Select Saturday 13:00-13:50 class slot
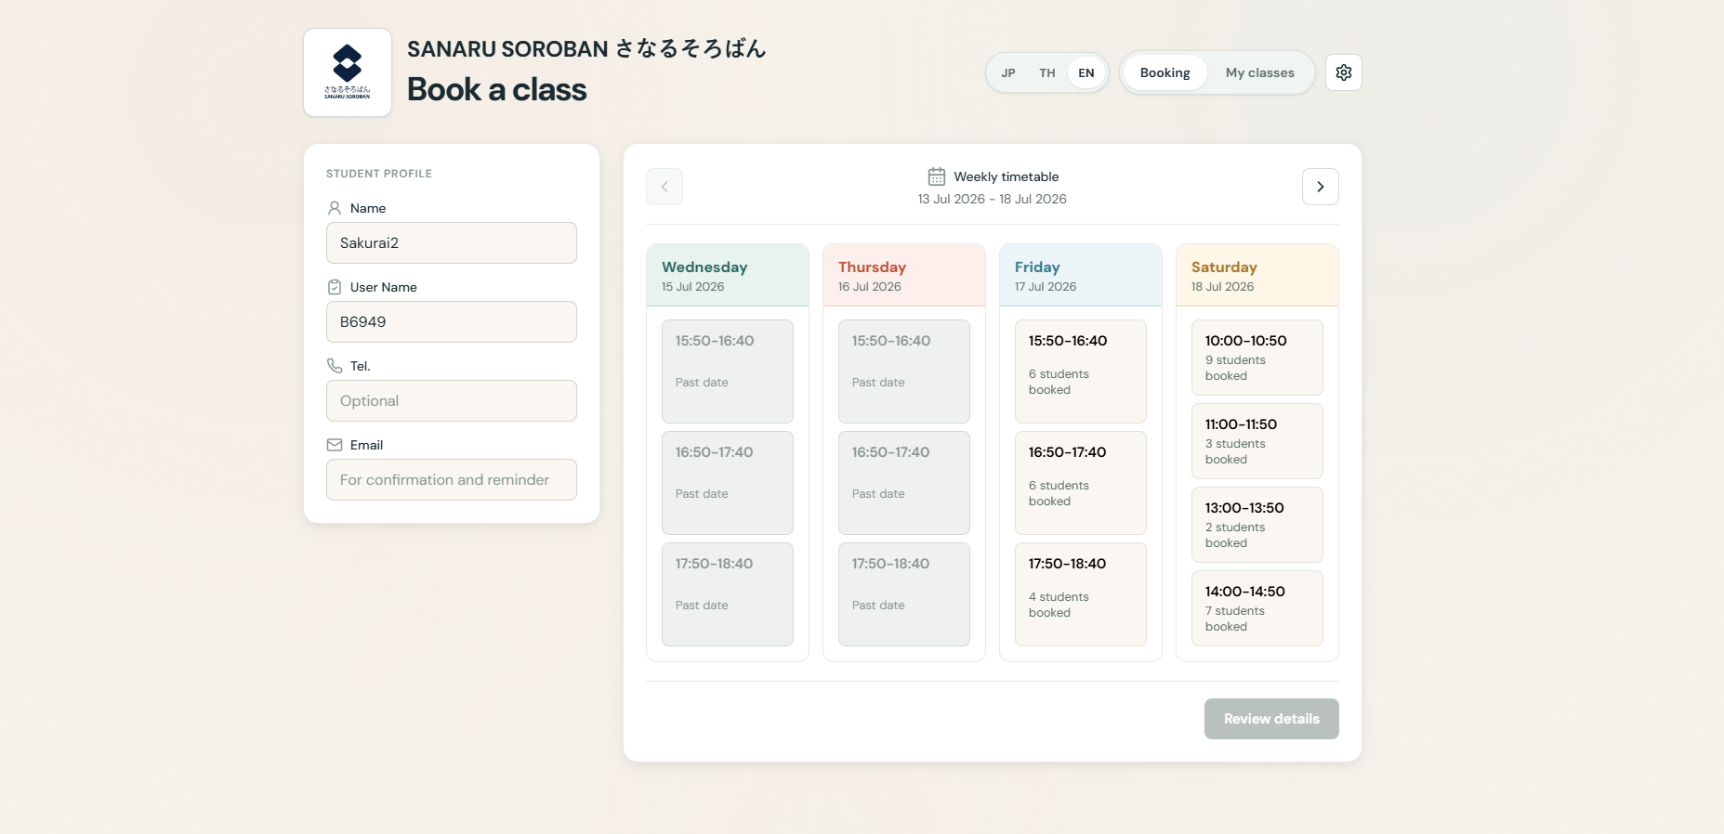 click(1257, 525)
